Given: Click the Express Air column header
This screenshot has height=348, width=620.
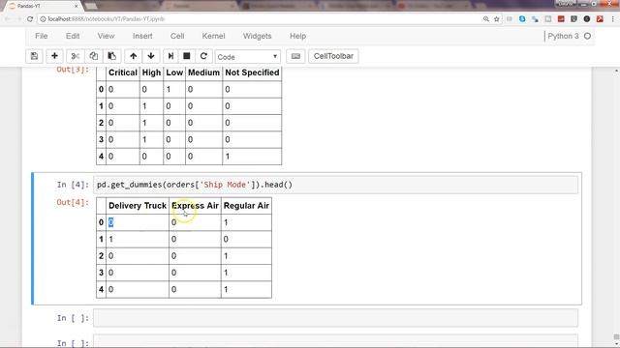Looking at the screenshot, I should click(x=195, y=206).
